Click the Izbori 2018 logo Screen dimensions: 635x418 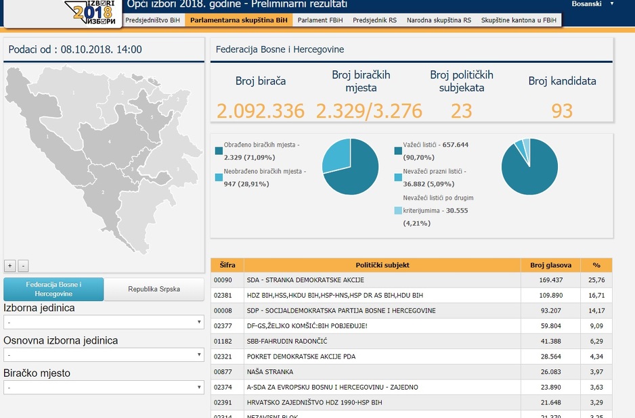tap(93, 12)
